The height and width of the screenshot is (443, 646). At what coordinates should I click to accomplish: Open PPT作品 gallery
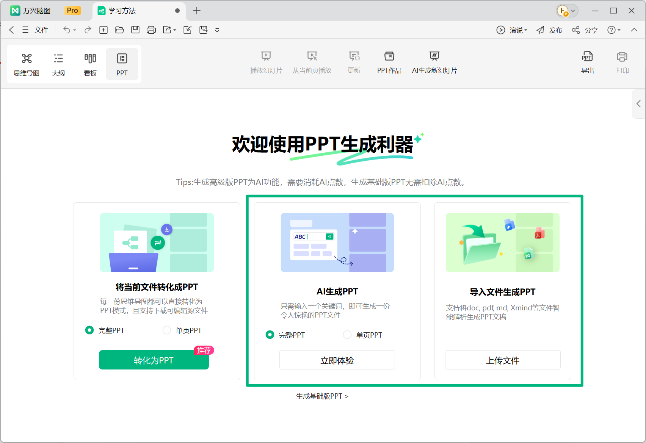coord(389,62)
